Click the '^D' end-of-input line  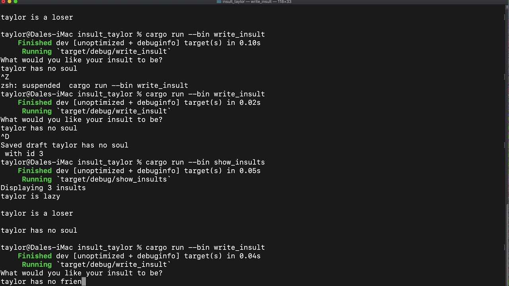point(5,137)
